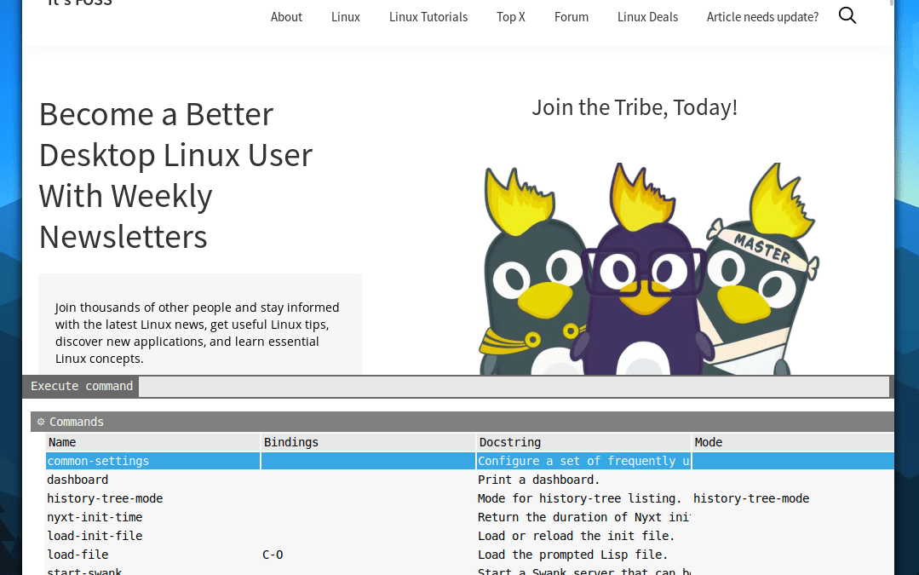Focus the Execute command input field
This screenshot has width=919, height=575.
514,386
